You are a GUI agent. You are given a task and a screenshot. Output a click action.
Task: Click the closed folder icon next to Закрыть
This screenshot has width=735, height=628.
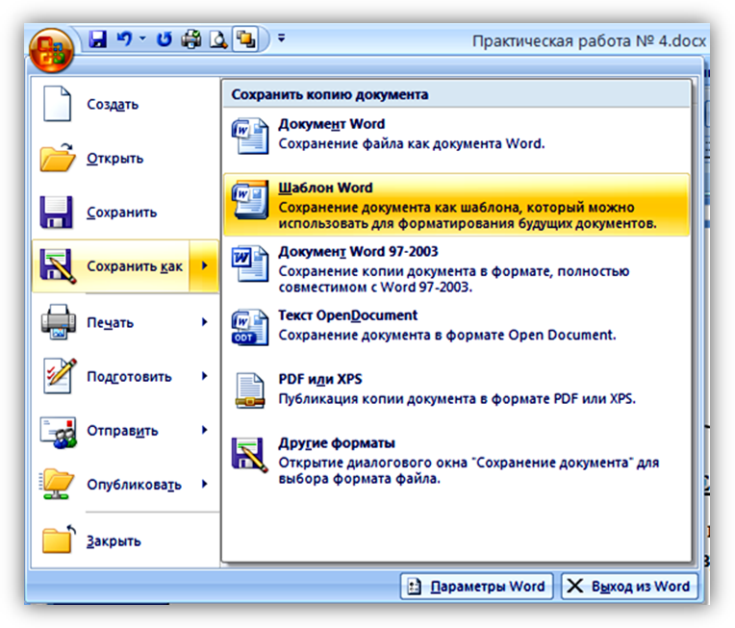(58, 539)
